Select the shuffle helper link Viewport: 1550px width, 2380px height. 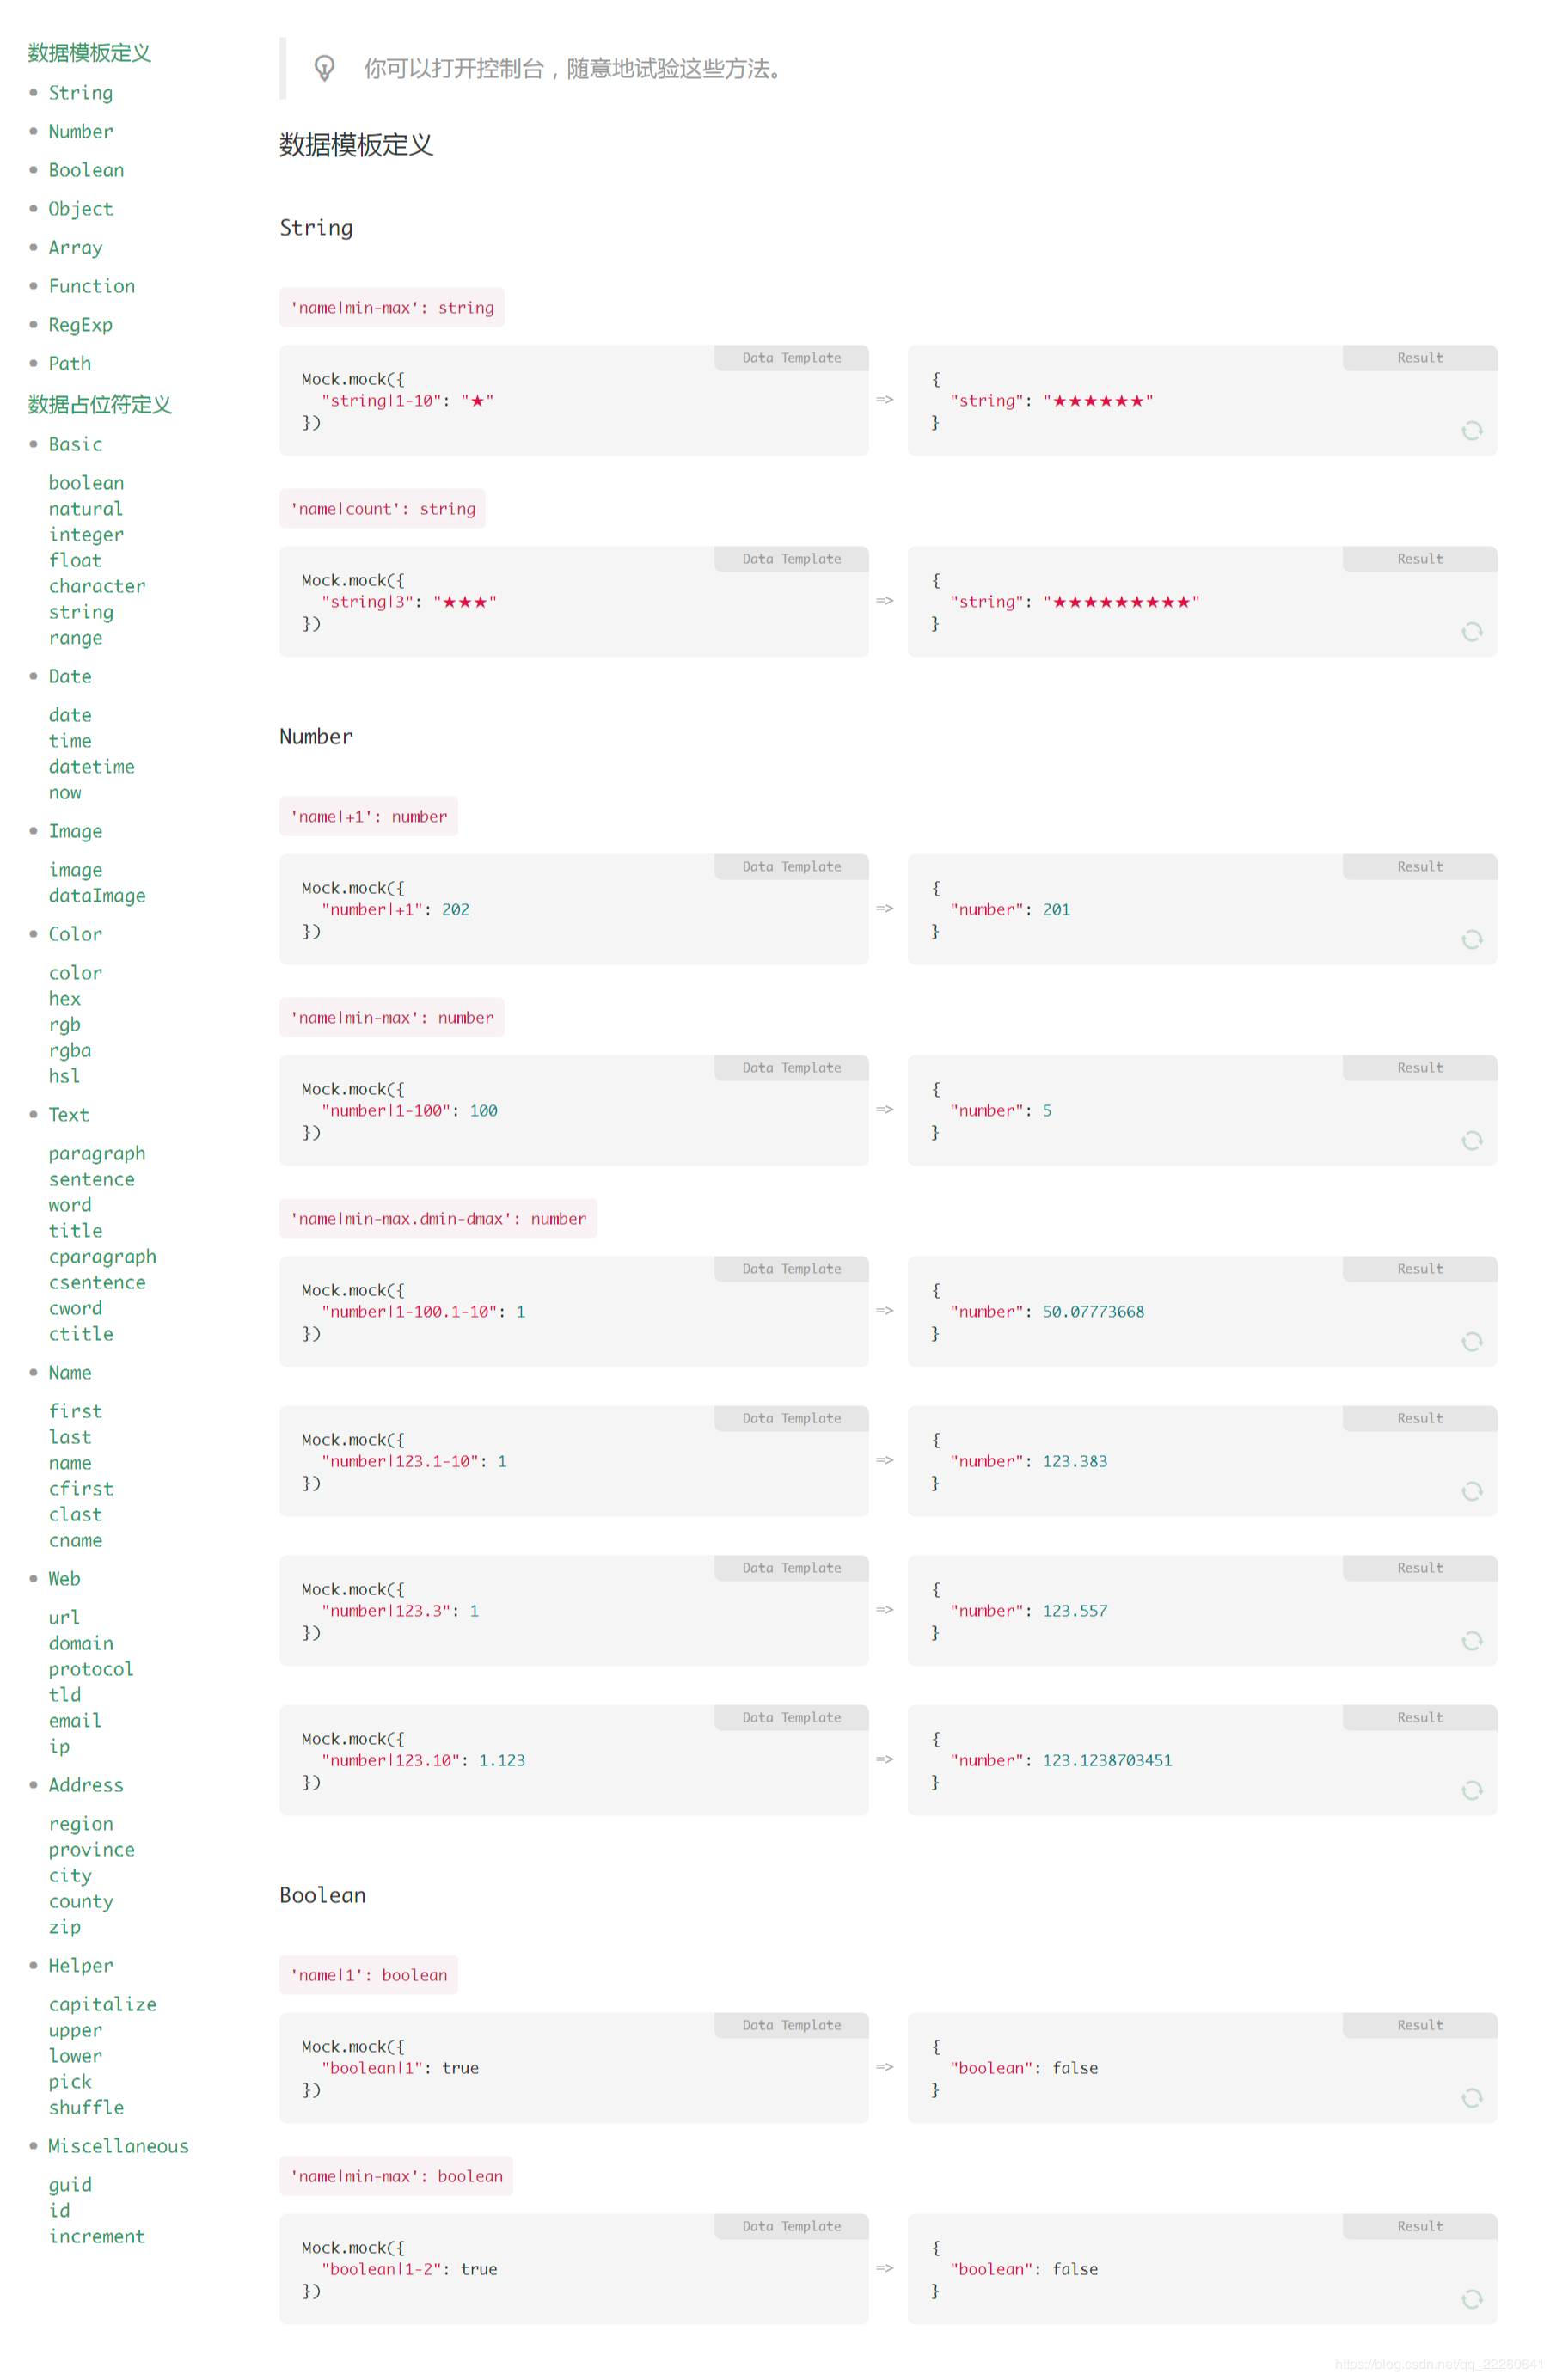(86, 2108)
